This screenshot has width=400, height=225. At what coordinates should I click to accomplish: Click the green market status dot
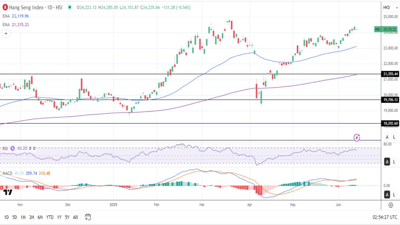pyautogui.click(x=70, y=7)
